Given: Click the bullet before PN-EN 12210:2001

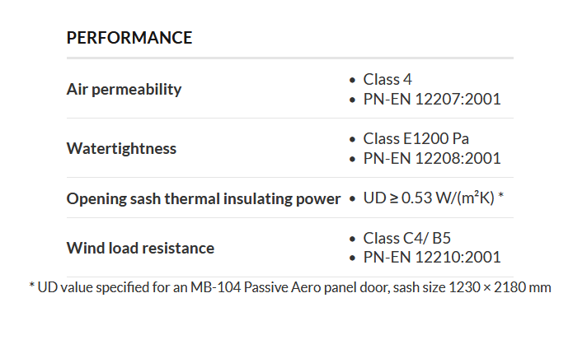Looking at the screenshot, I should click(x=352, y=258).
